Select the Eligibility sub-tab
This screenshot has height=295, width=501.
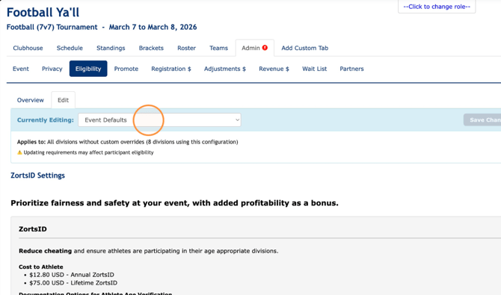(x=88, y=69)
